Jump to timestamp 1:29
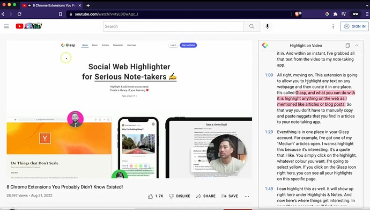 (269, 132)
